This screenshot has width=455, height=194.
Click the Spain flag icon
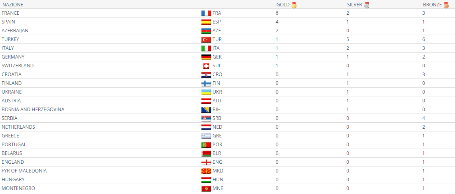[x=206, y=22]
